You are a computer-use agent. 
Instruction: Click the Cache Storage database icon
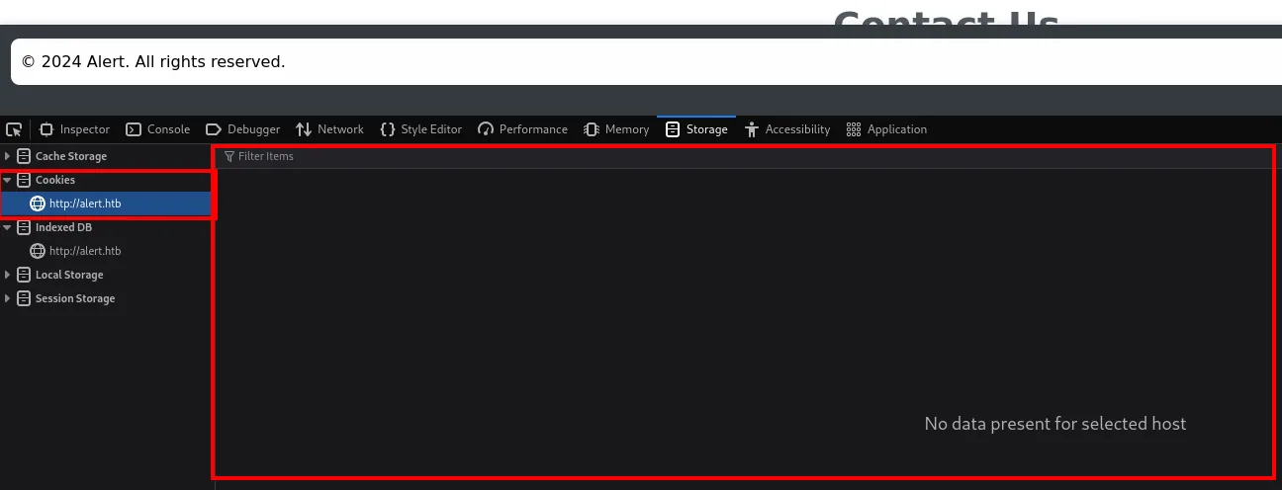(x=24, y=156)
